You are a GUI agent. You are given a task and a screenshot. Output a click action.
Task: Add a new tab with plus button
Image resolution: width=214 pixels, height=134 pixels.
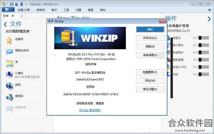22,16
